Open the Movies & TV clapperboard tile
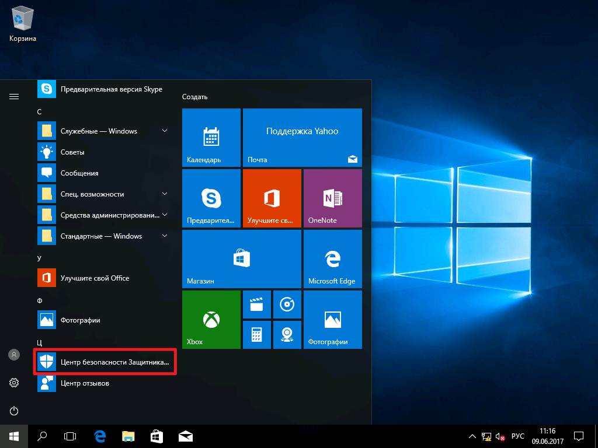Image resolution: width=598 pixels, height=448 pixels. (257, 304)
